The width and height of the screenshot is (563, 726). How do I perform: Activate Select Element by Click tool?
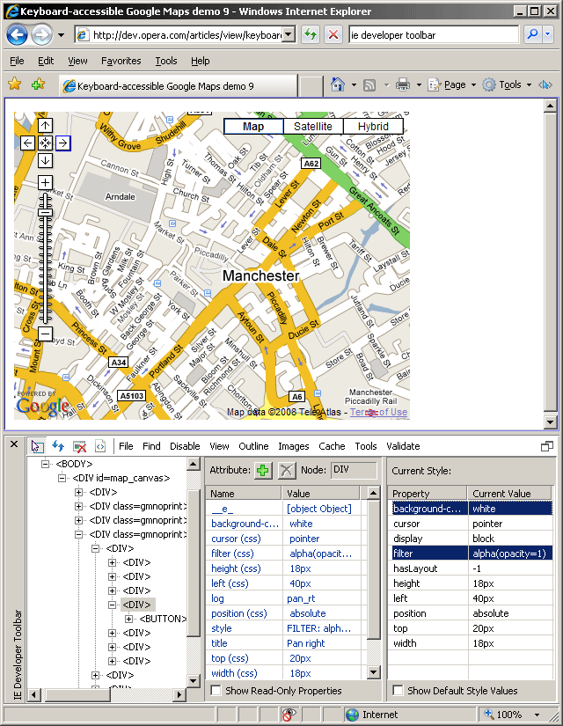(37, 446)
